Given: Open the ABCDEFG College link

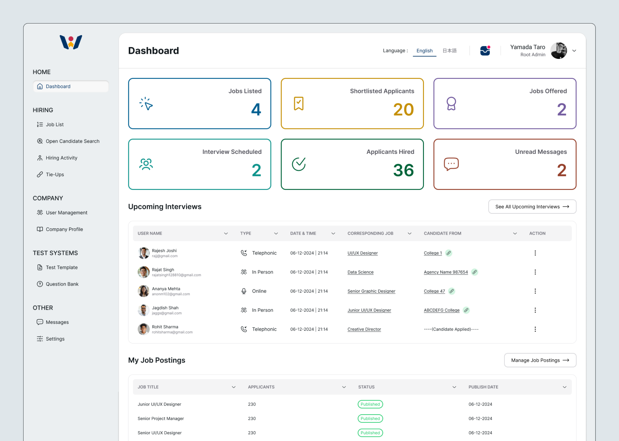Looking at the screenshot, I should click(442, 310).
